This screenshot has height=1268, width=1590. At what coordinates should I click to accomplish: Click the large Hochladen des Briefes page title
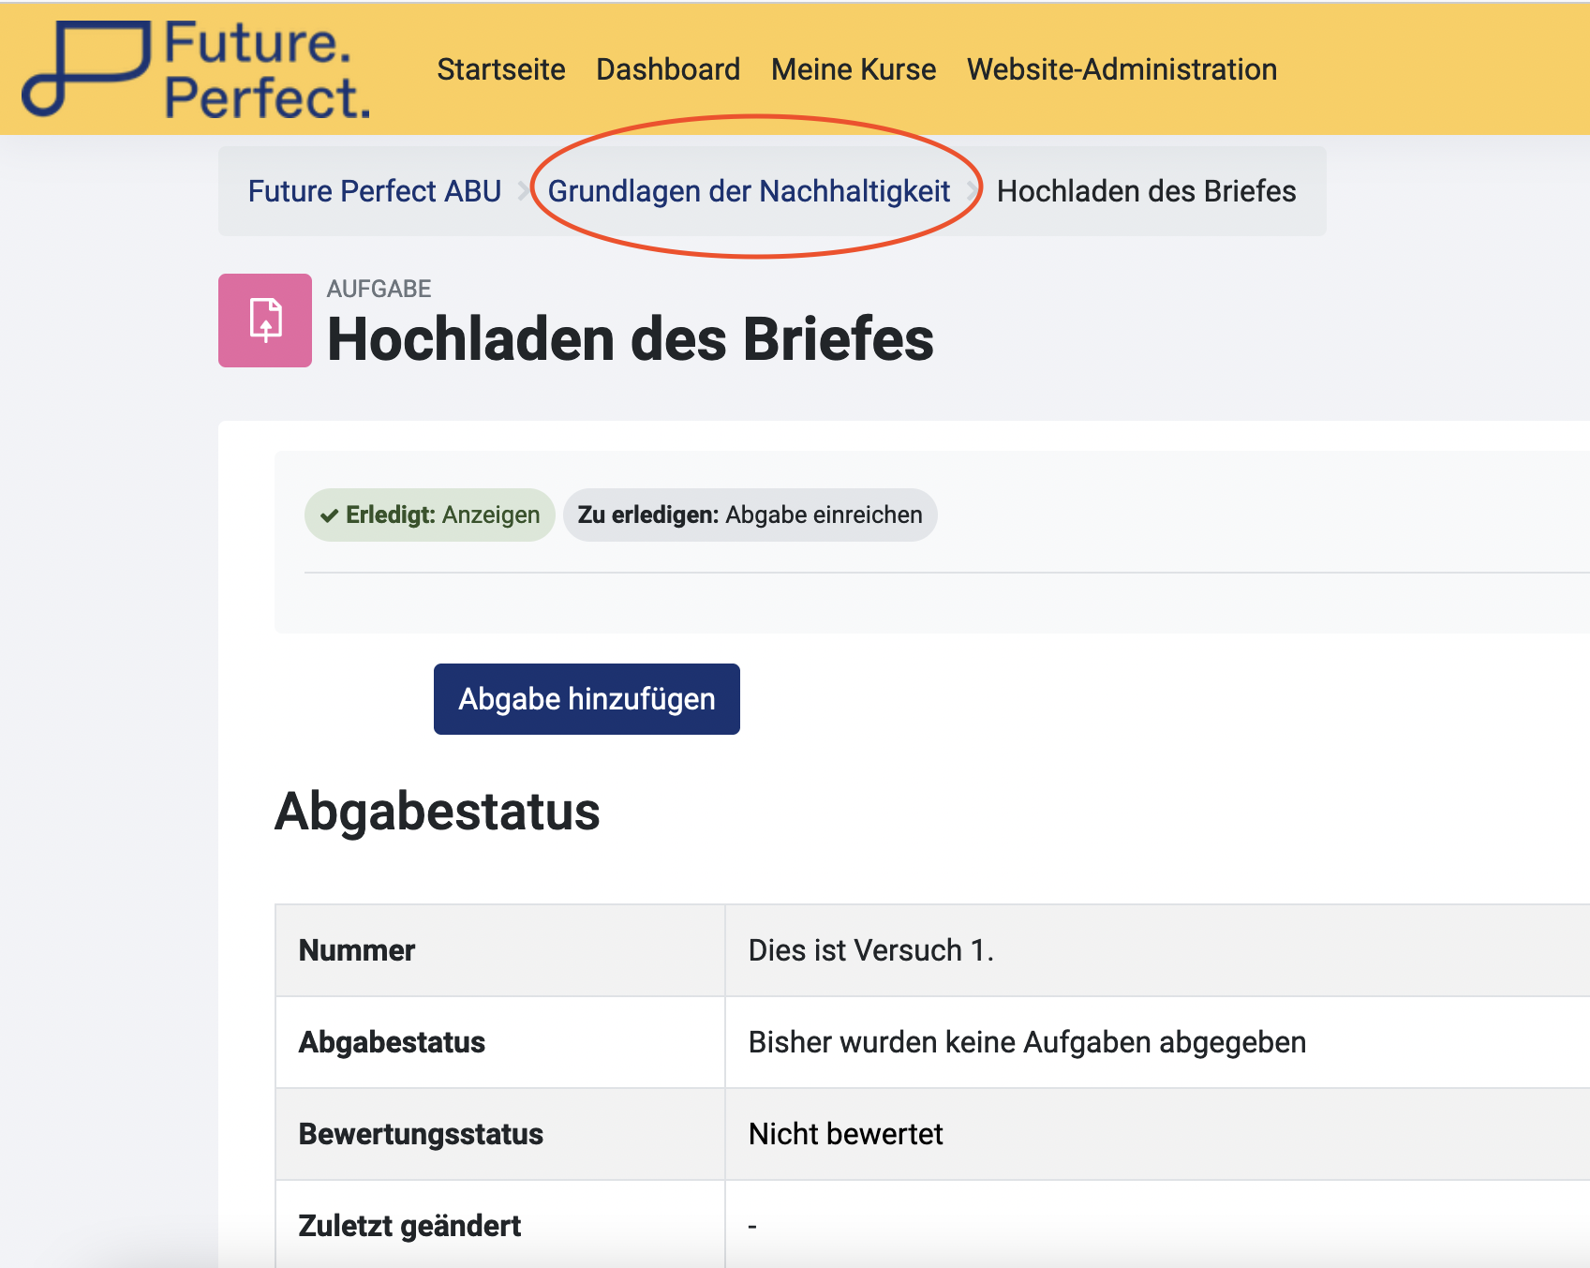click(x=630, y=339)
